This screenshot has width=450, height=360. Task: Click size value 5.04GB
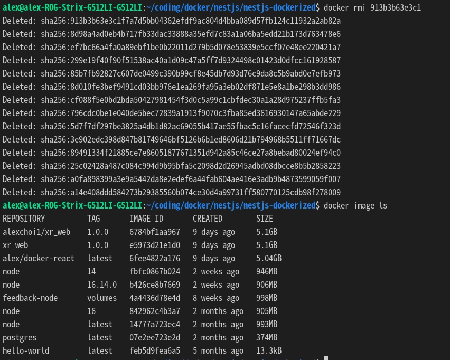point(269,259)
